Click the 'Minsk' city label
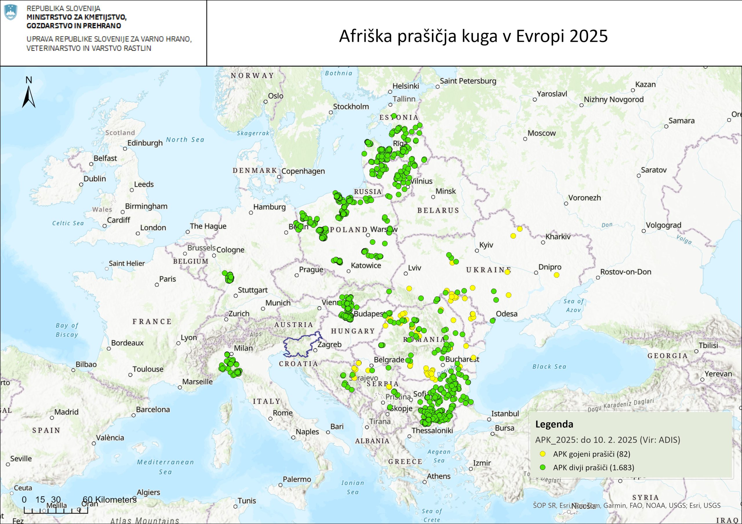Viewport: 742px width, 524px height. tap(446, 191)
